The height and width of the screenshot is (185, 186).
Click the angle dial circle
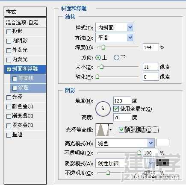point(103,109)
